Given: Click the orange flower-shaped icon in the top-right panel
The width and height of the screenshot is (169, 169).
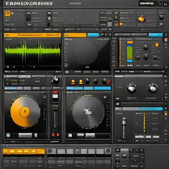Looking at the screenshot, I should [141, 19].
